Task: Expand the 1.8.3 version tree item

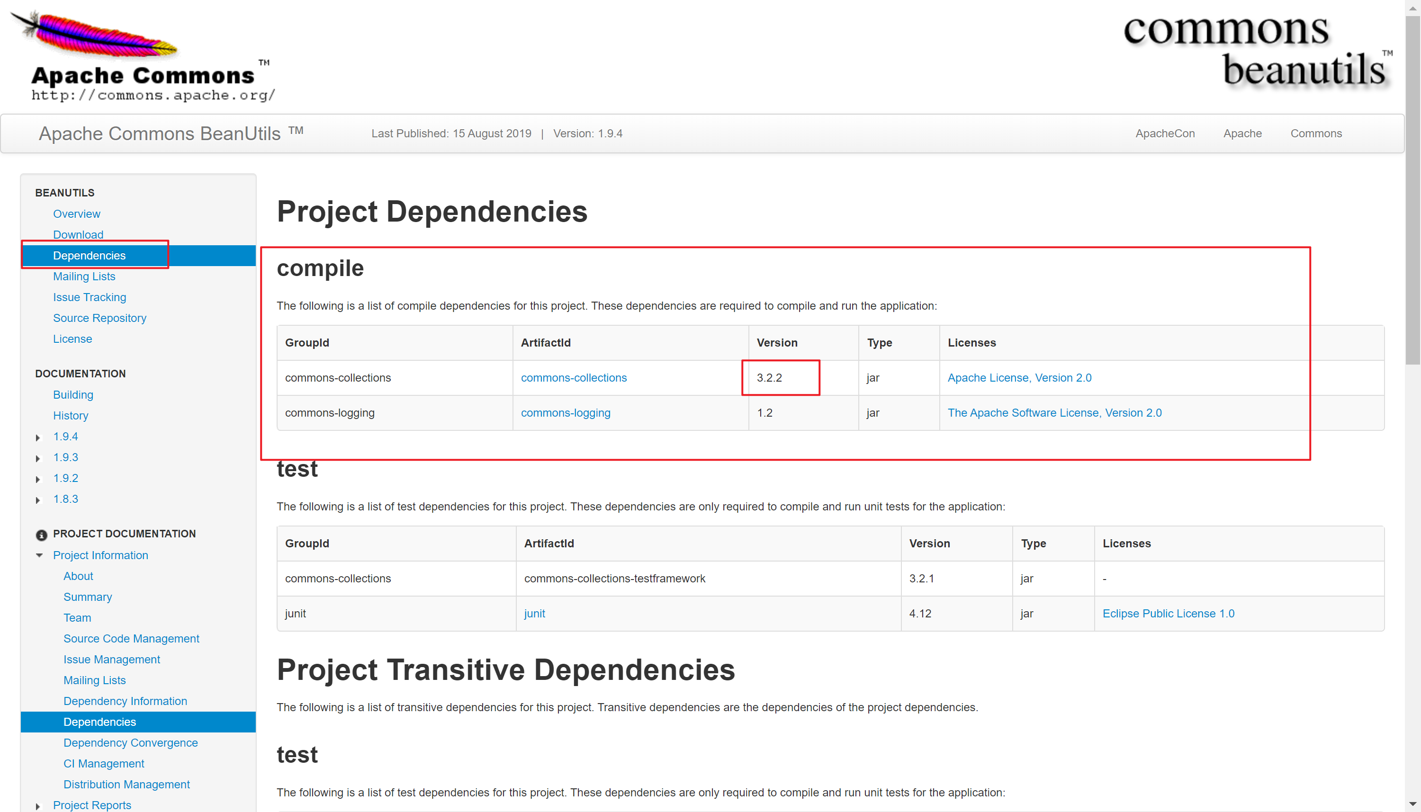Action: pyautogui.click(x=38, y=500)
